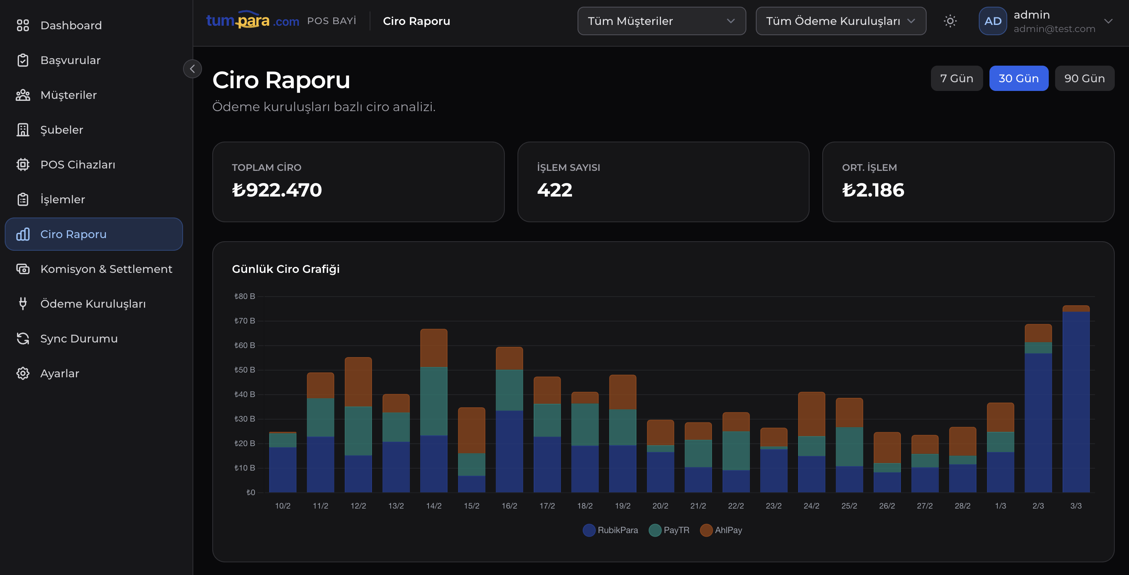1129x575 pixels.
Task: Click the Başvurular clipboard icon
Action: [23, 60]
